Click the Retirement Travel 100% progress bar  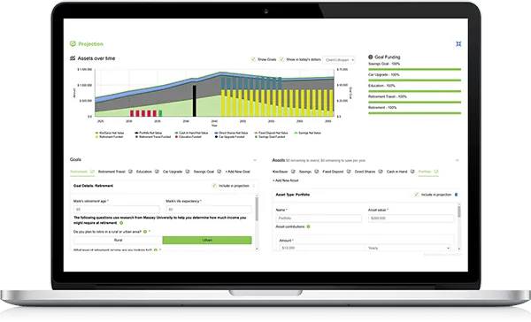414,102
